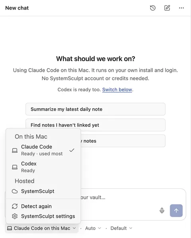Click the microphone voice input icon
Image resolution: width=191 pixels, height=238 pixels.
coord(162,211)
